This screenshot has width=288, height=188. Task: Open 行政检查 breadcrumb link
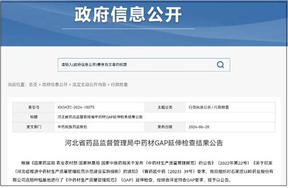tap(119, 84)
